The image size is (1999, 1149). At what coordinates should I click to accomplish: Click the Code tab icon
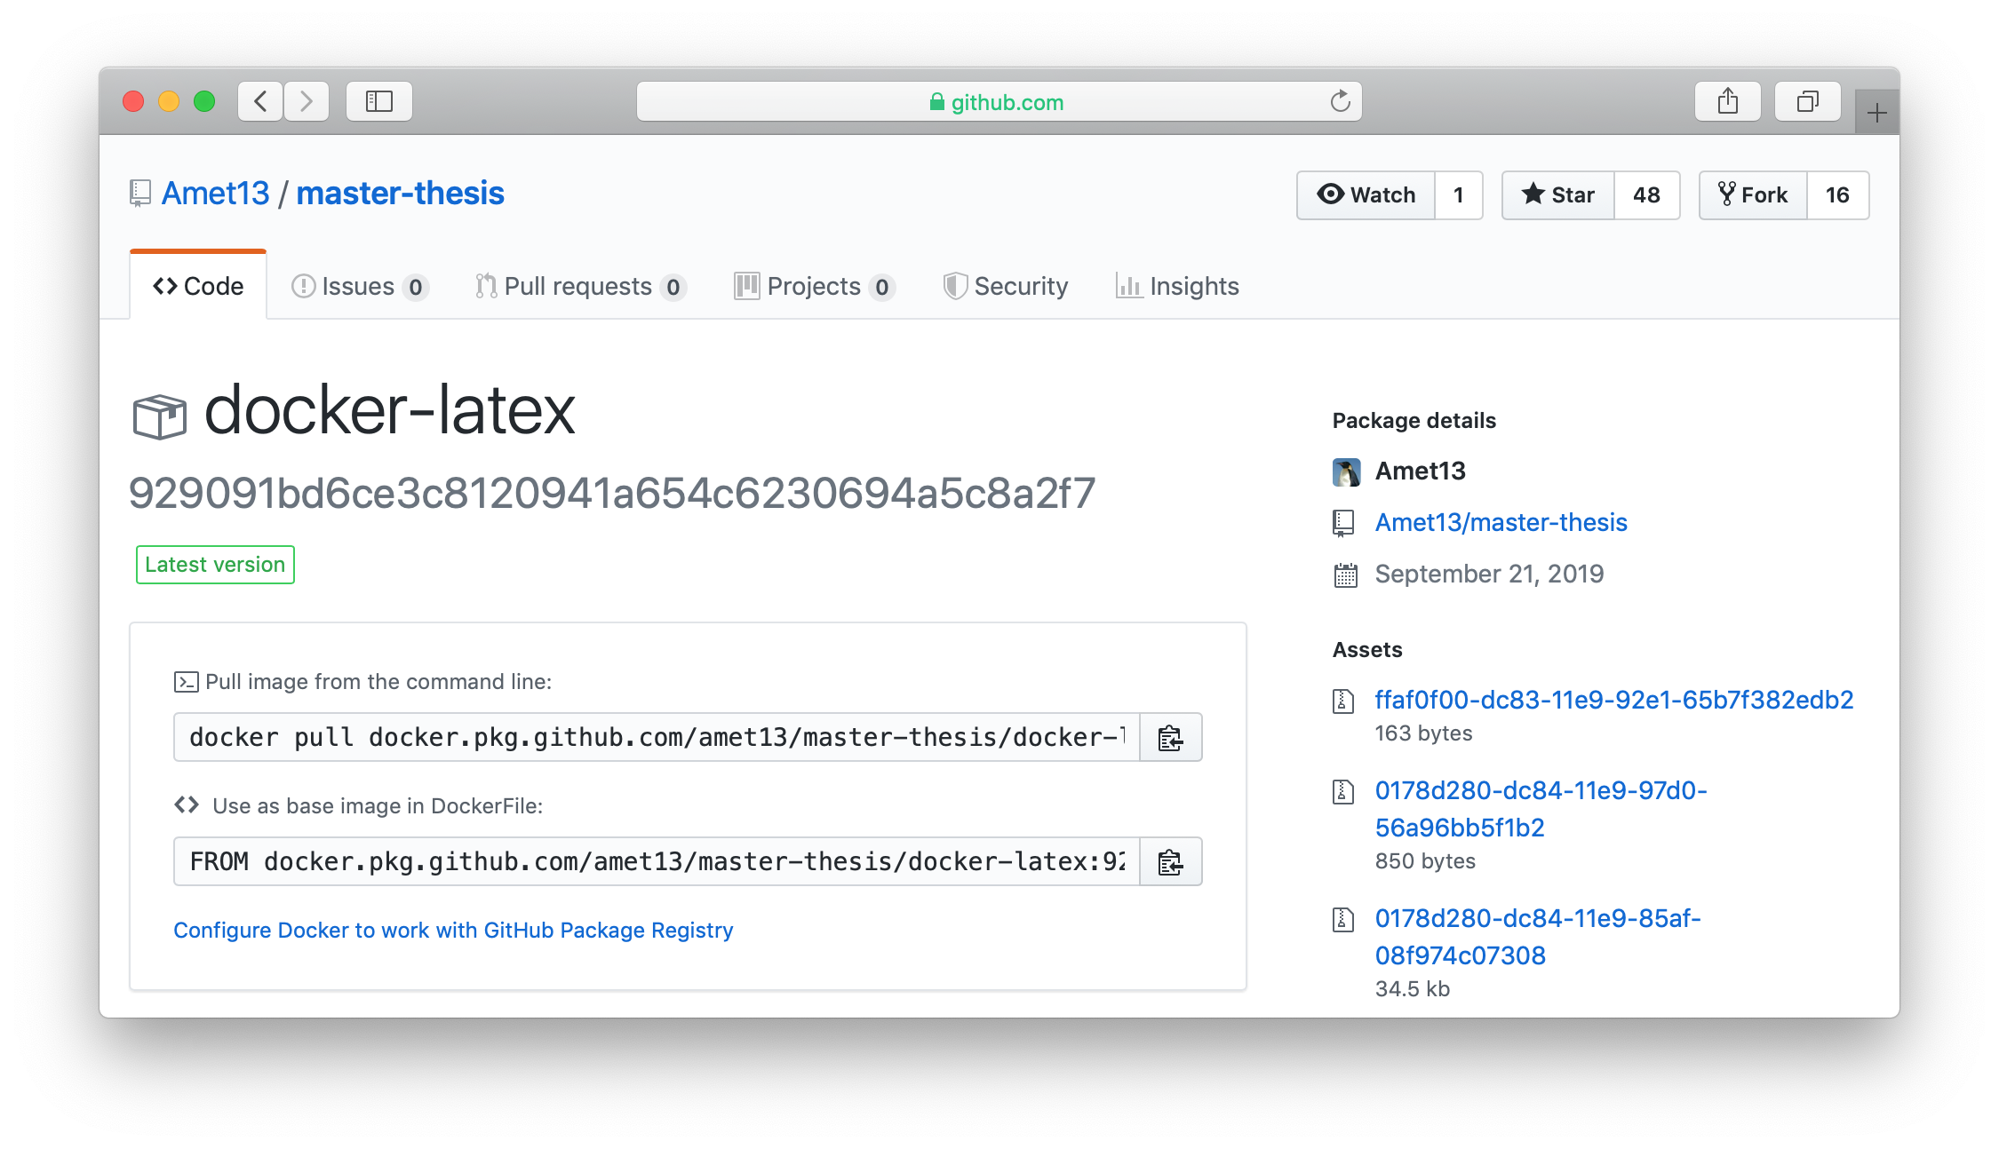pos(163,286)
